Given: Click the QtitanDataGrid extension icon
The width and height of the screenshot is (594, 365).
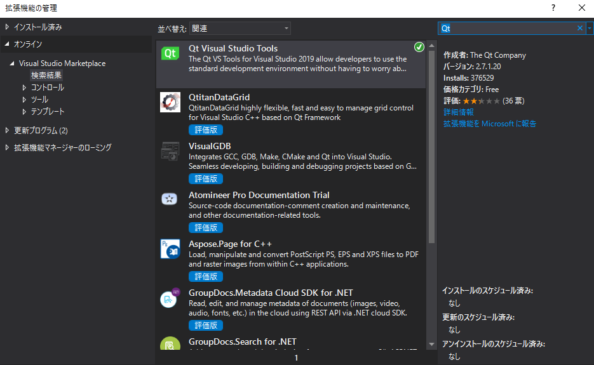Looking at the screenshot, I should [x=170, y=102].
